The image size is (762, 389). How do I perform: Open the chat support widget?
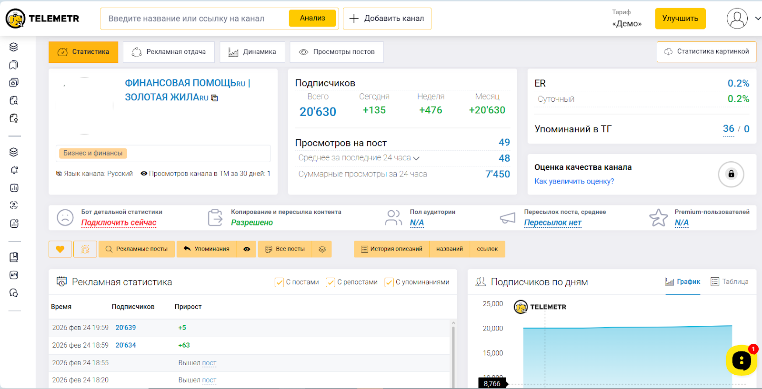pyautogui.click(x=741, y=360)
